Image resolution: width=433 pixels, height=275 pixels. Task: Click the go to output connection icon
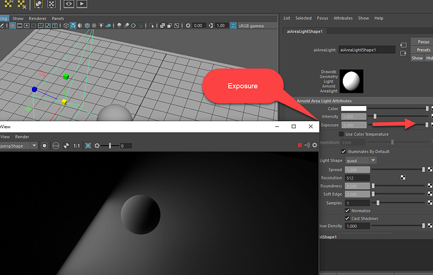pyautogui.click(x=403, y=53)
